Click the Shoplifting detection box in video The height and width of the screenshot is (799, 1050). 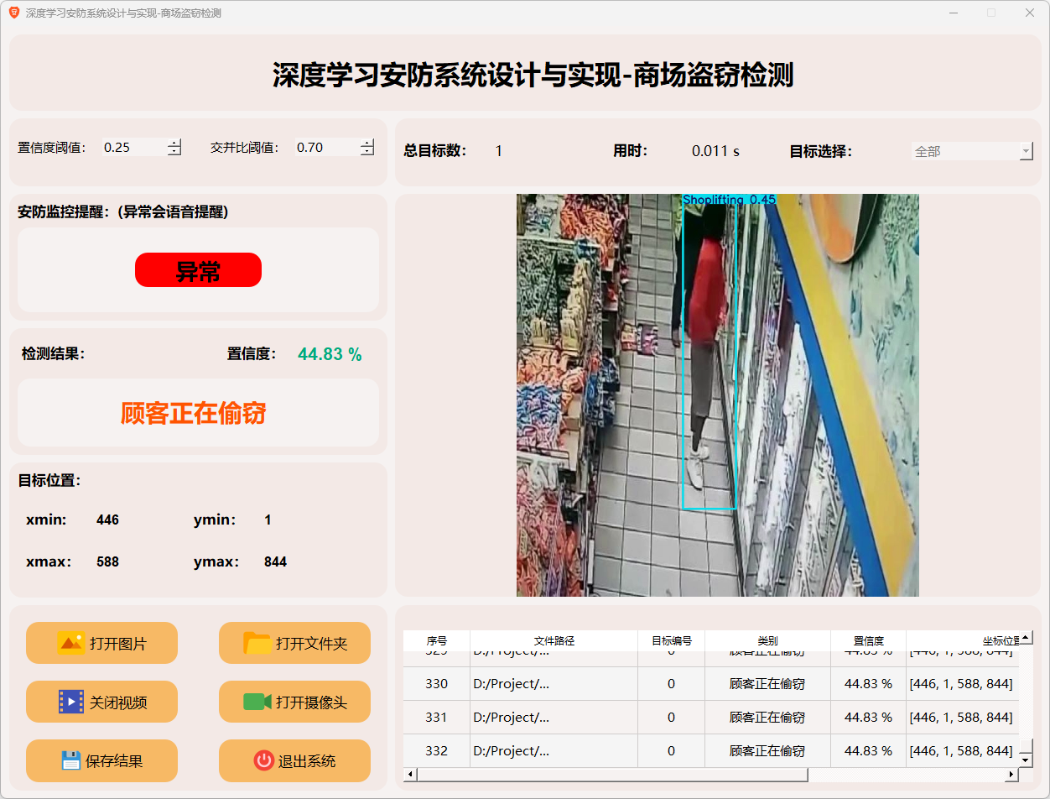click(x=710, y=352)
